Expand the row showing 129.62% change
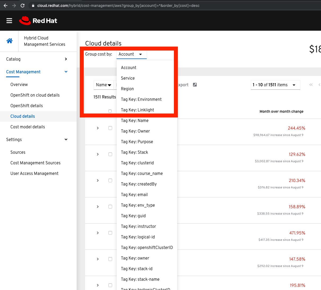The image size is (321, 290). pyautogui.click(x=98, y=154)
